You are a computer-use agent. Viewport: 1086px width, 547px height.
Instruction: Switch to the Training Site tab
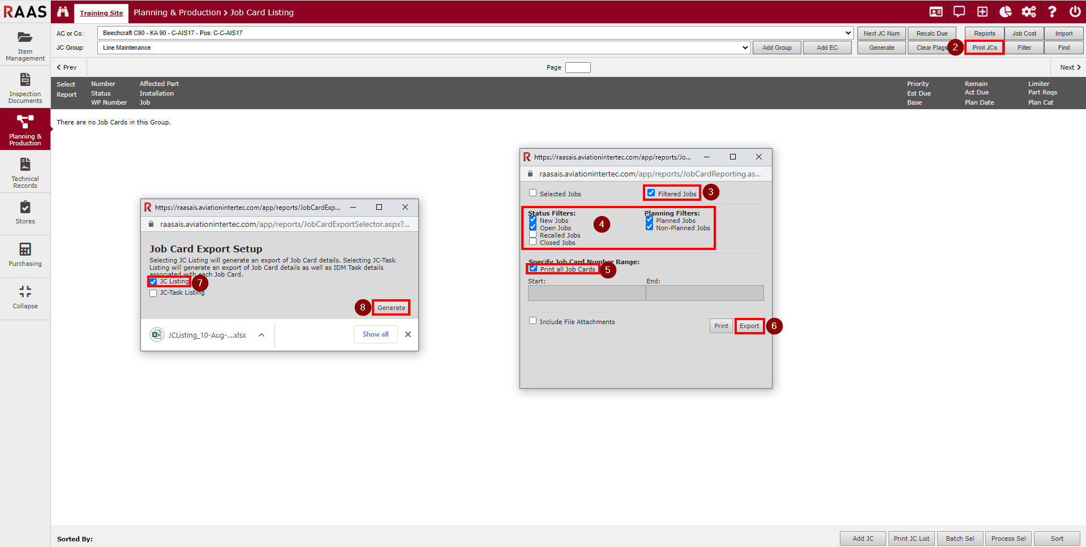(x=101, y=13)
